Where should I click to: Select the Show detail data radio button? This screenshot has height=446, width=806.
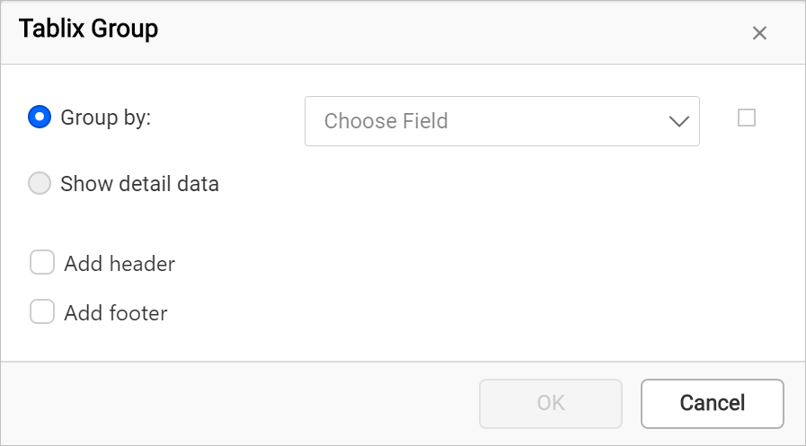[x=40, y=183]
